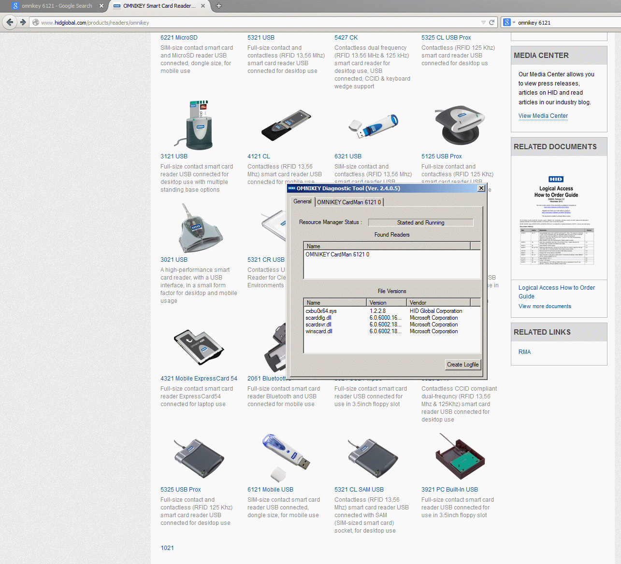Click the 3921 PC Built-In reader image
Image resolution: width=621 pixels, height=564 pixels.
(460, 456)
